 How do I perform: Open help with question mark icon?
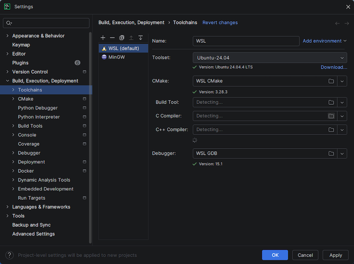coord(9,255)
